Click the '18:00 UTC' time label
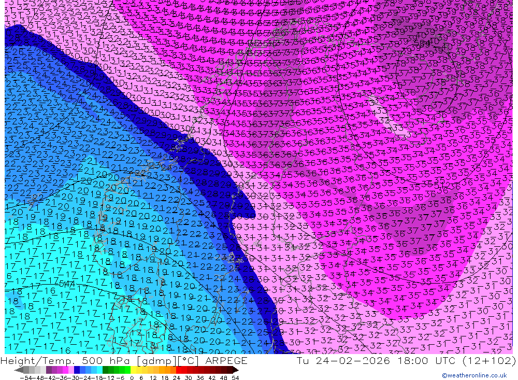The image size is (518, 380). click(426, 360)
